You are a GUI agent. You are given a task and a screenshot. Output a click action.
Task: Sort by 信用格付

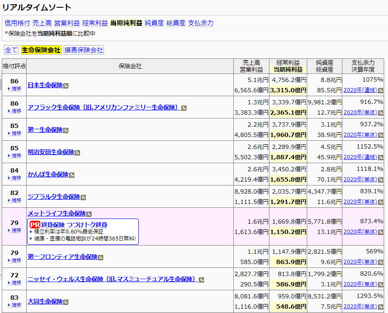(x=17, y=23)
